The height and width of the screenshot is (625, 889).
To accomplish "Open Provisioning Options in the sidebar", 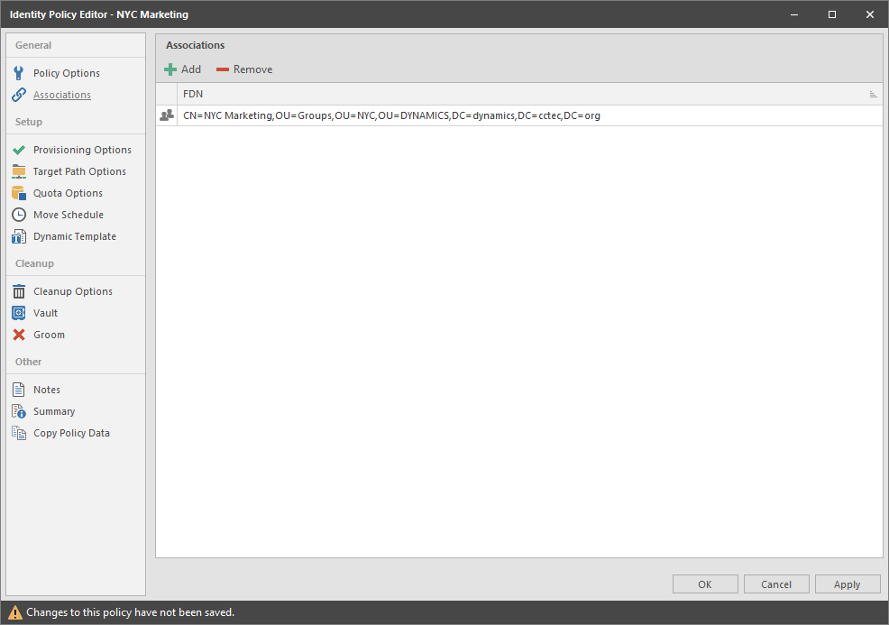I will point(82,150).
